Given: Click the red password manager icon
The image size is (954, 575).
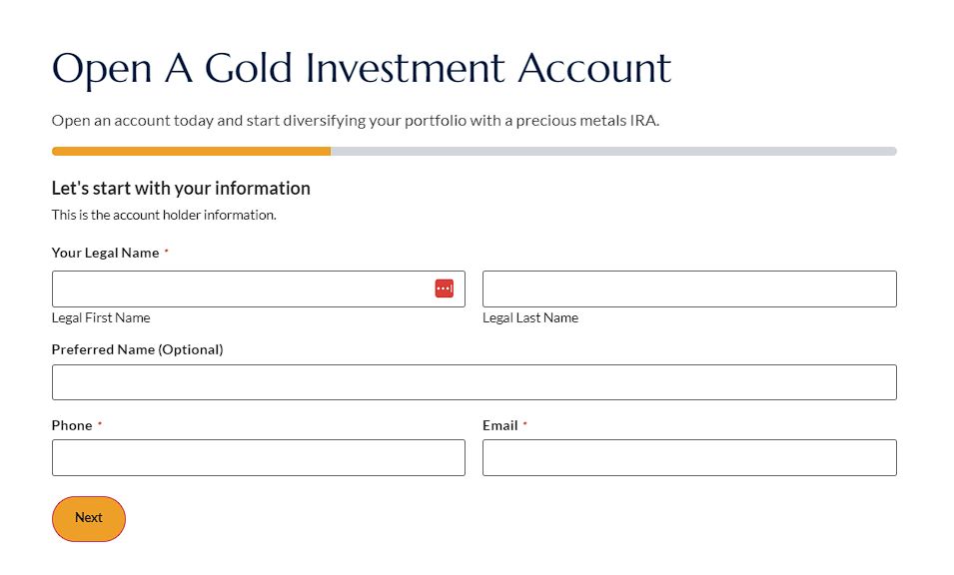Looking at the screenshot, I should 445,288.
